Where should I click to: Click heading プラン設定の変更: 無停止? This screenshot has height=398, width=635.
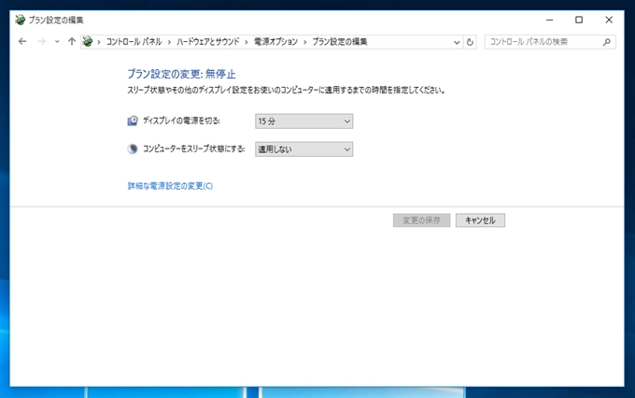point(181,74)
